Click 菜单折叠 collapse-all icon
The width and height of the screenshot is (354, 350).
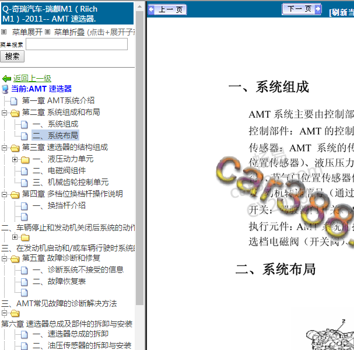(x=47, y=32)
